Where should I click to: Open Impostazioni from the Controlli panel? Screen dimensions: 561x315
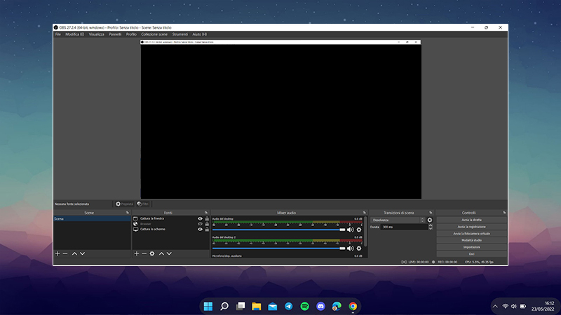(x=471, y=247)
